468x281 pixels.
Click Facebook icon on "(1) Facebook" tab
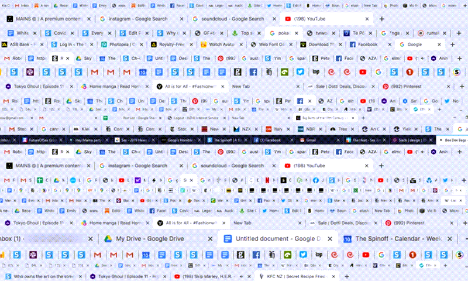[x=256, y=140]
